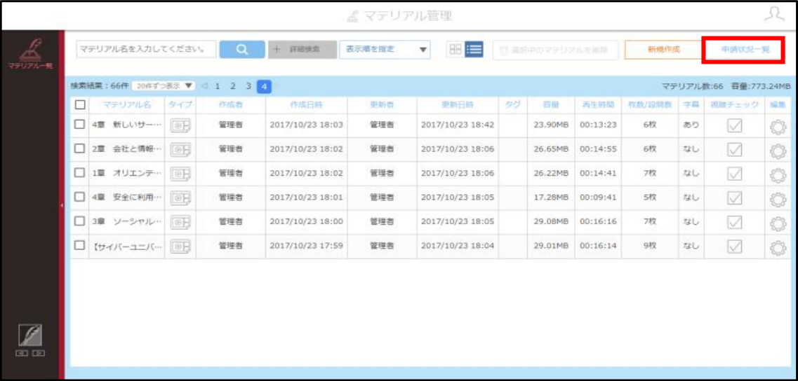Open edit gear for 【サイバーユニバ row
This screenshot has width=798, height=381.
point(777,247)
